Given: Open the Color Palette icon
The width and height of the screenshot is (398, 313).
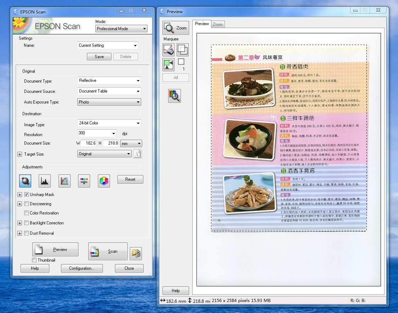Looking at the screenshot, I should [x=104, y=181].
